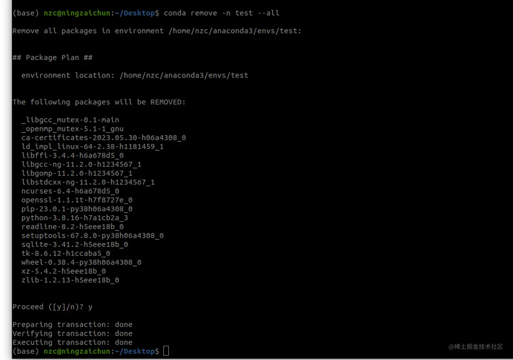Click the 'libstdcxx-ng-11.2.0-h1234567_1' entry
Screen dimensions: 513x360
click(x=88, y=182)
